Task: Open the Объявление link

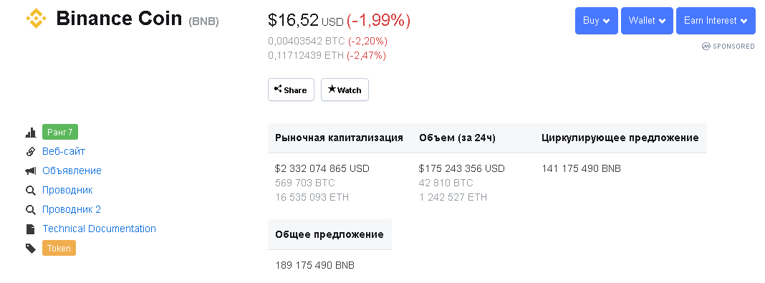Action: [x=72, y=171]
